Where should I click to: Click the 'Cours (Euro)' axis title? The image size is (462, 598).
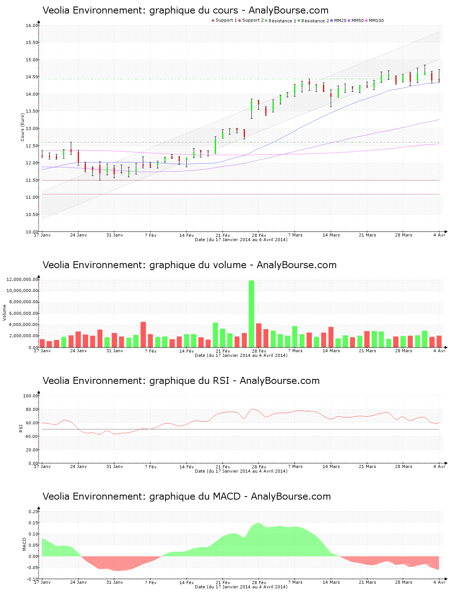(23, 127)
